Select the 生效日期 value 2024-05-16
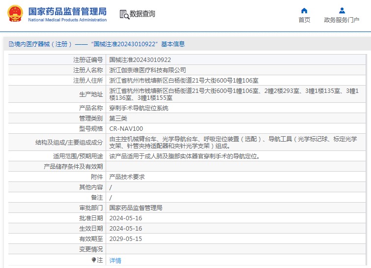The image size is (371, 268). point(126,229)
